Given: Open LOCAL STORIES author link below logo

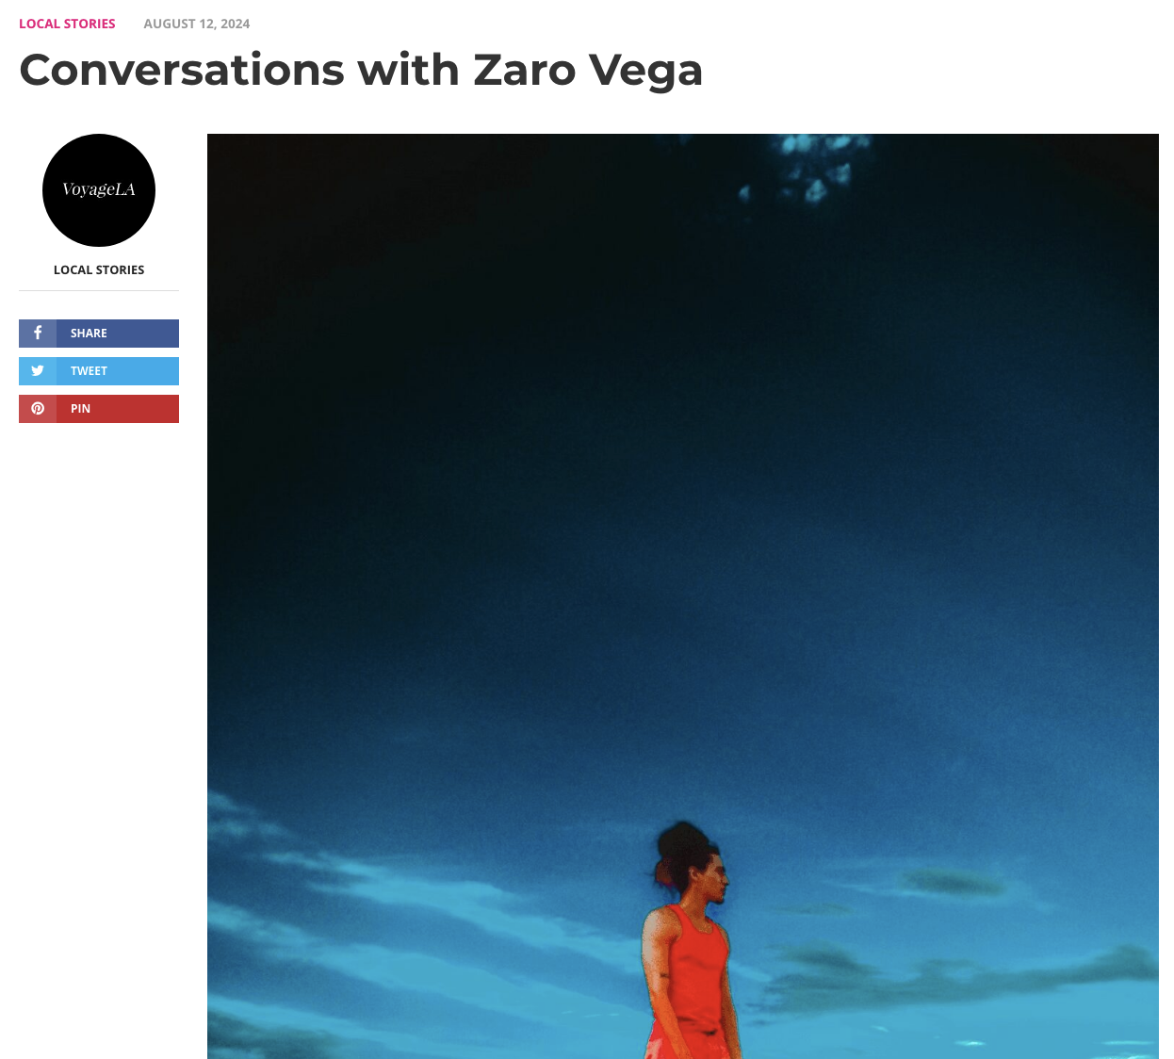Looking at the screenshot, I should [99, 269].
